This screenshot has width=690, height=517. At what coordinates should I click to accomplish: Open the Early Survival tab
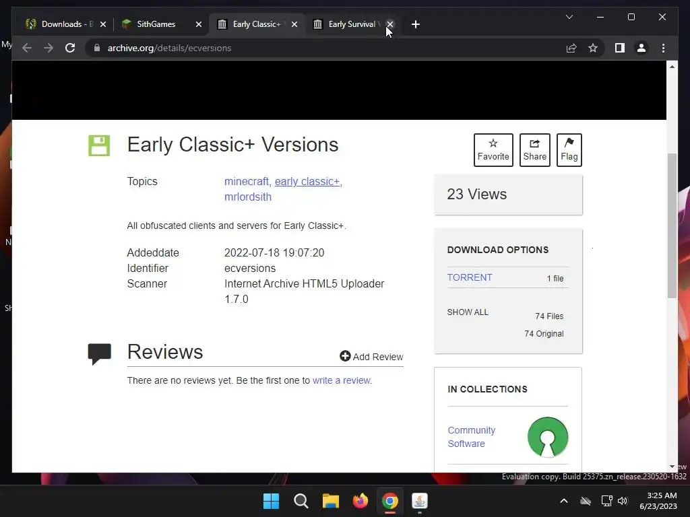[351, 24]
